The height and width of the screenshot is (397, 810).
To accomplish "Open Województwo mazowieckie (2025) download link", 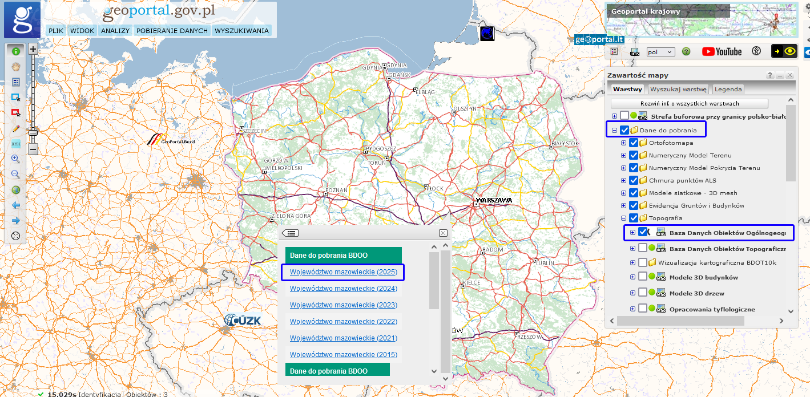I will [343, 272].
